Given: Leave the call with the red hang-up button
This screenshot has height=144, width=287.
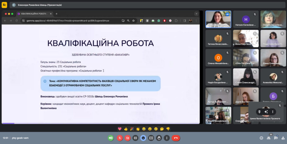Looking at the screenshot, I should [x=176, y=138].
